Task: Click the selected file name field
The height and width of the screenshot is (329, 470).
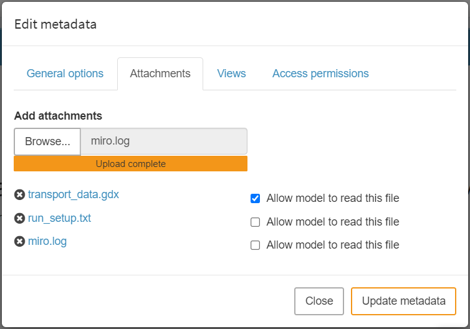Action: tap(164, 141)
